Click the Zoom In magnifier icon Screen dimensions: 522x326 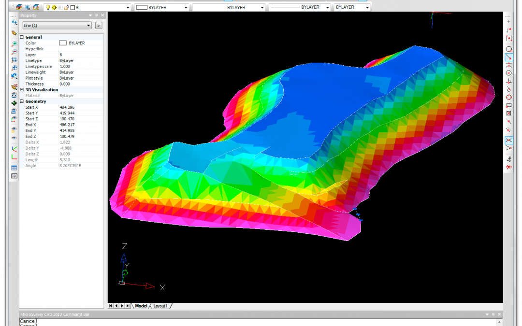coord(14,44)
